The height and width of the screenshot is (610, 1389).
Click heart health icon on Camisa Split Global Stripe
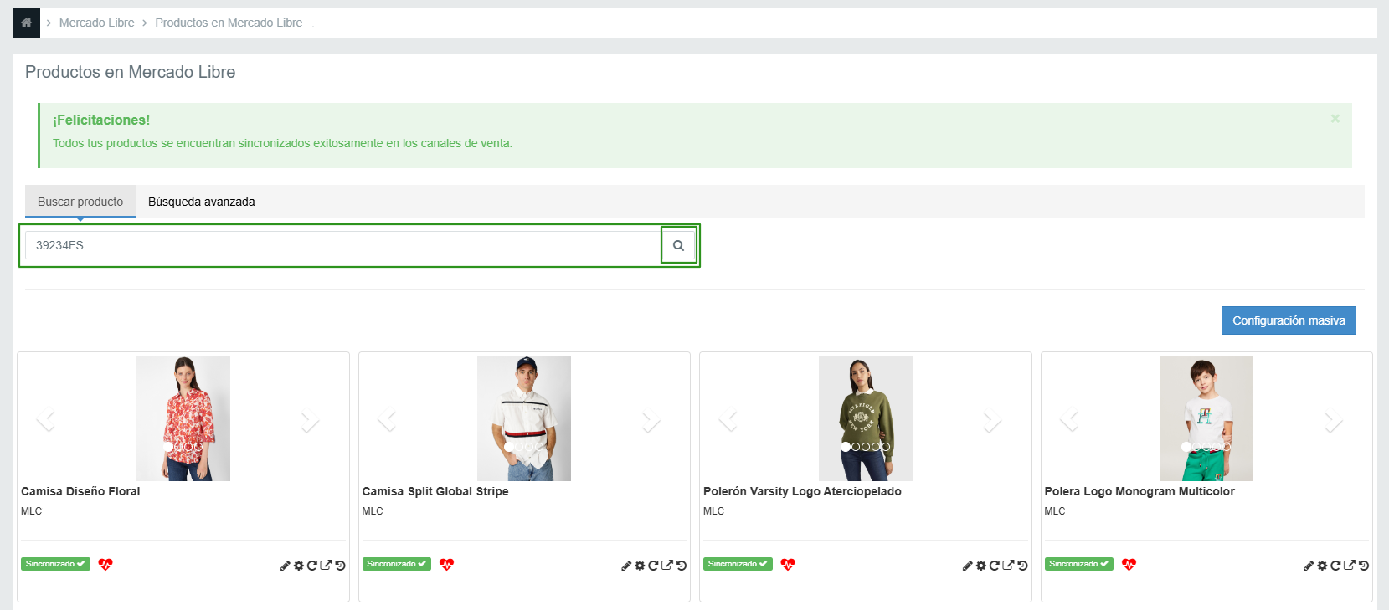point(446,565)
